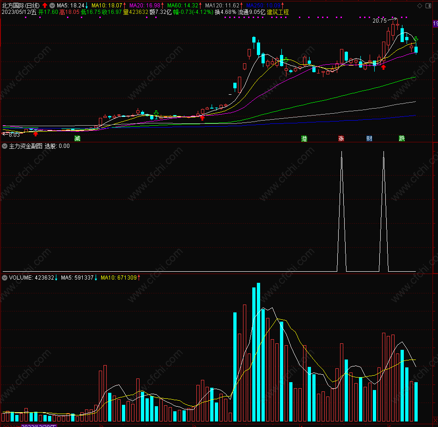Click the MA5: 18.24 legend label
The height and width of the screenshot is (427, 438).
coord(71,5)
